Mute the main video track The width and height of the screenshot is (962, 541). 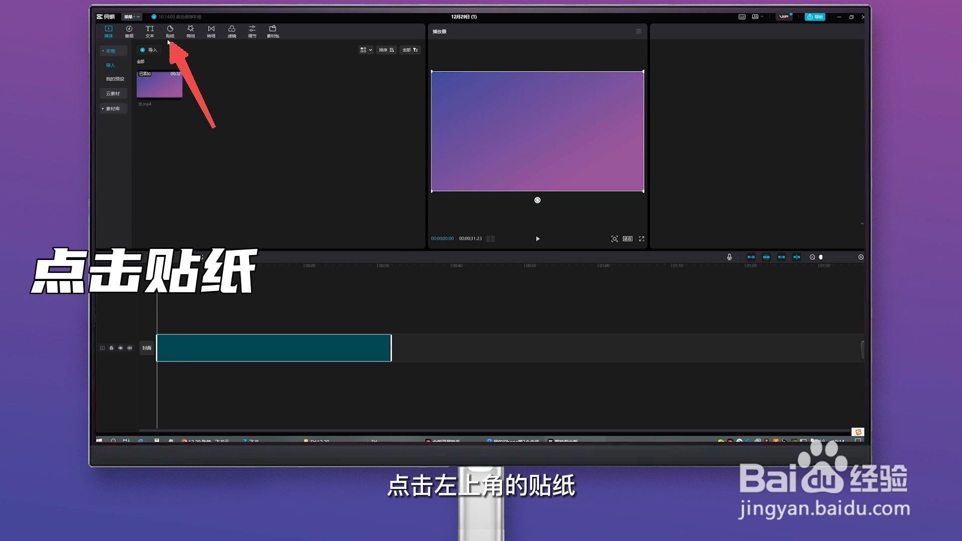point(129,348)
